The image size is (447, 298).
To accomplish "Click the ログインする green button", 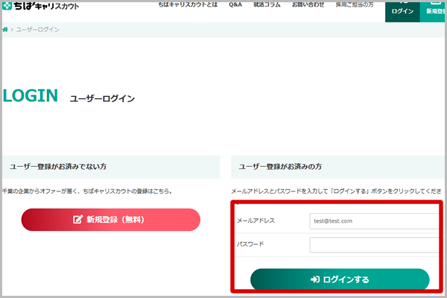I will pos(340,279).
